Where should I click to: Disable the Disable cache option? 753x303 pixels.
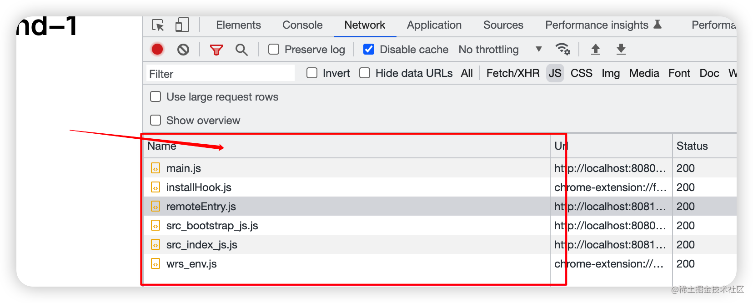[369, 49]
